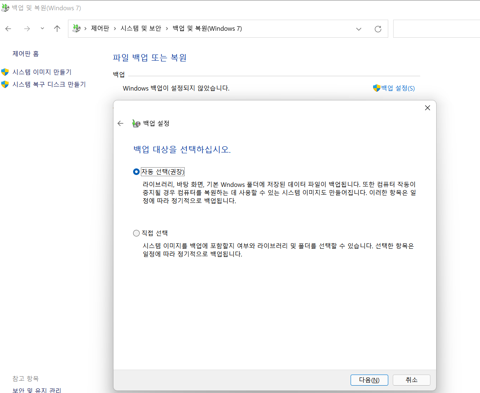Image resolution: width=480 pixels, height=393 pixels.
Task: Go up one level using the up arrow
Action: click(57, 29)
